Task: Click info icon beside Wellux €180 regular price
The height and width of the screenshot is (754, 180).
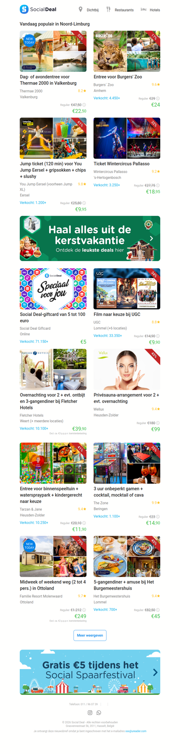Action: (x=158, y=423)
